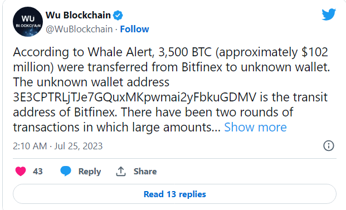Click the share upload arrow icon
The image size is (346, 210).
click(121, 171)
